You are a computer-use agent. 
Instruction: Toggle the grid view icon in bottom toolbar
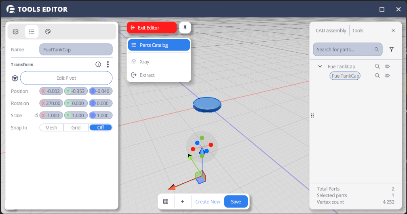pyautogui.click(x=166, y=201)
